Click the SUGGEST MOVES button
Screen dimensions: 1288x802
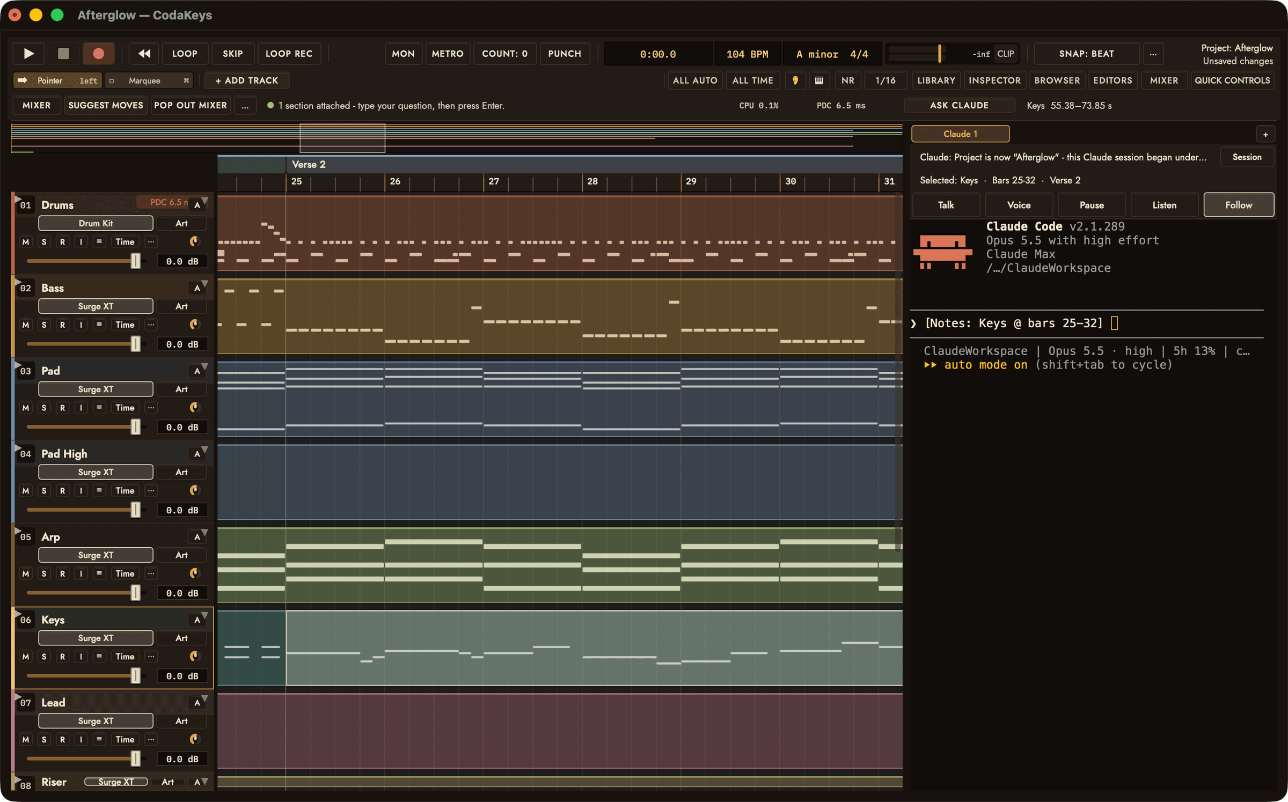106,105
